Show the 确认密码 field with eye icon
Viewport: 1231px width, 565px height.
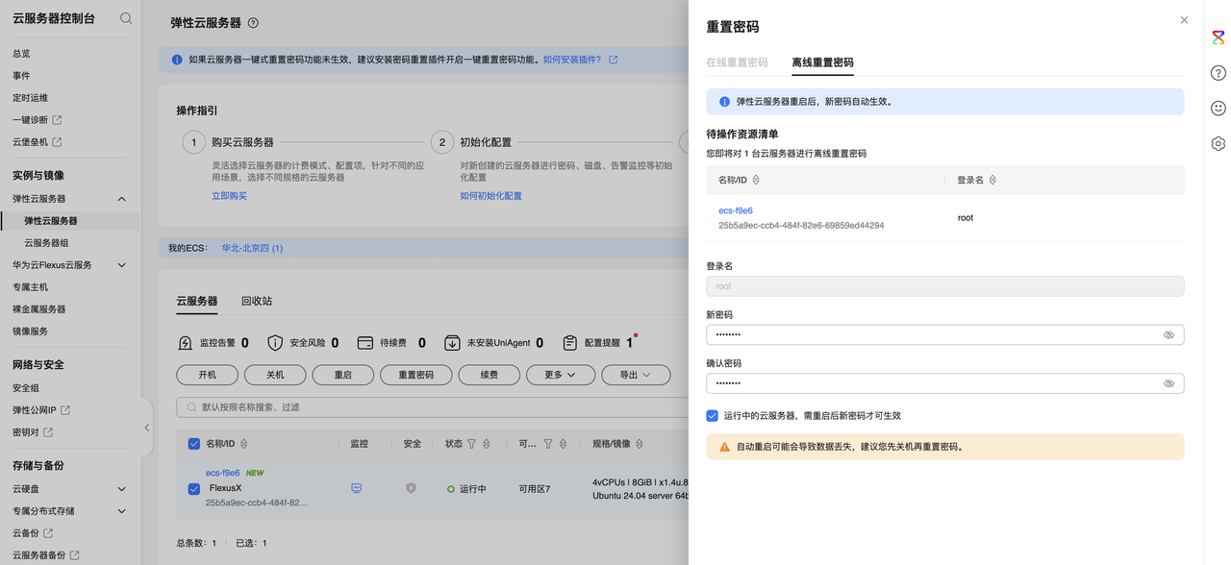point(1168,383)
